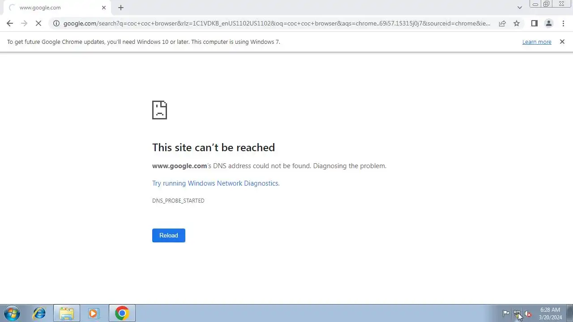Stop loading the page with the X button
Screen dimensions: 573x322
click(x=38, y=23)
